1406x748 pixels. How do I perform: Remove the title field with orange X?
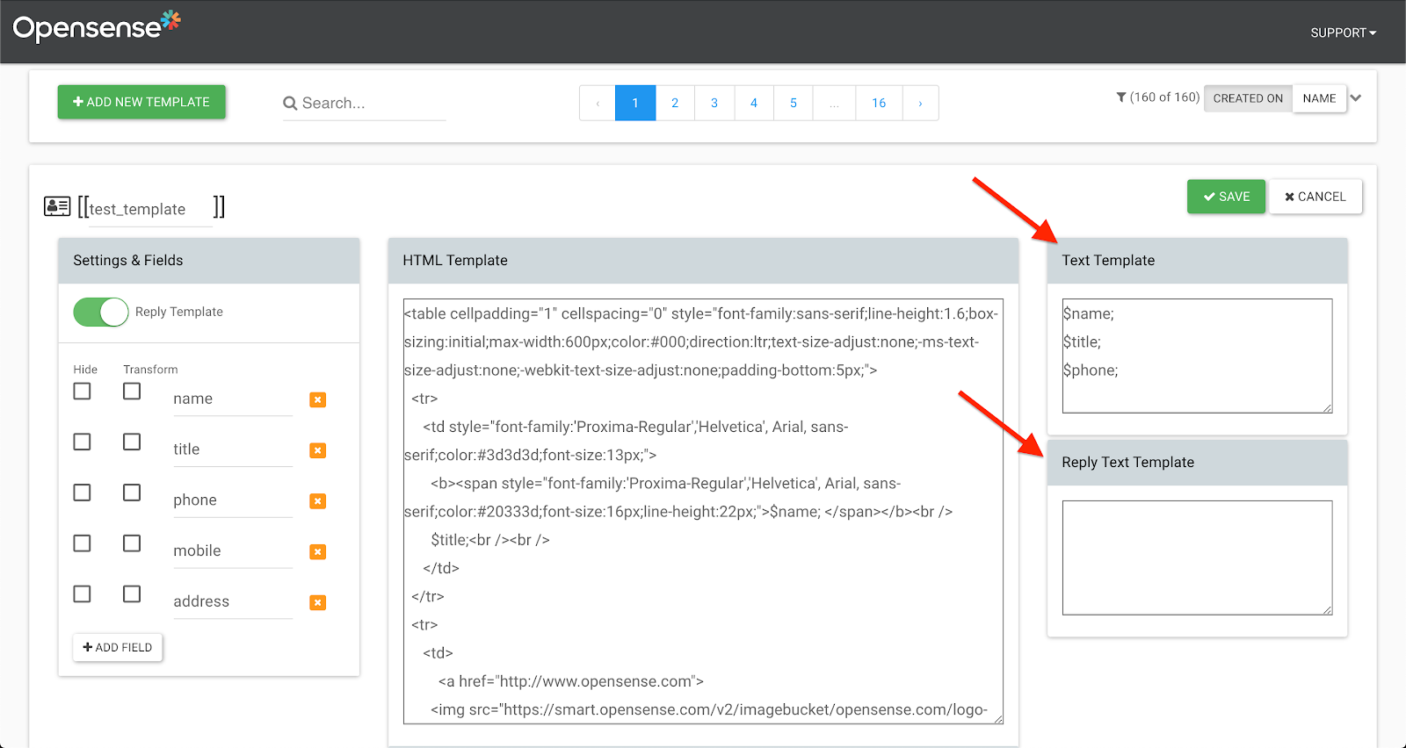click(318, 450)
